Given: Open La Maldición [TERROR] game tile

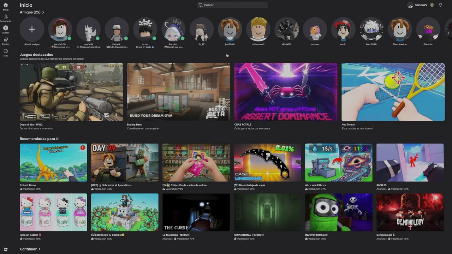Looking at the screenshot, I should point(196,212).
